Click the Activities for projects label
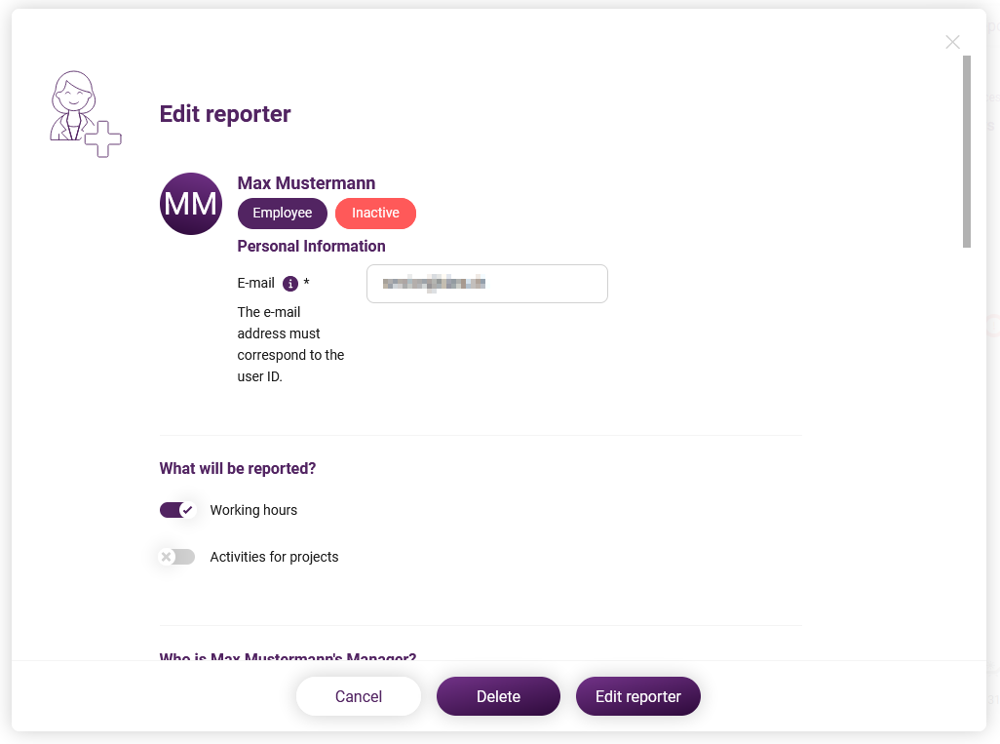 click(x=274, y=557)
